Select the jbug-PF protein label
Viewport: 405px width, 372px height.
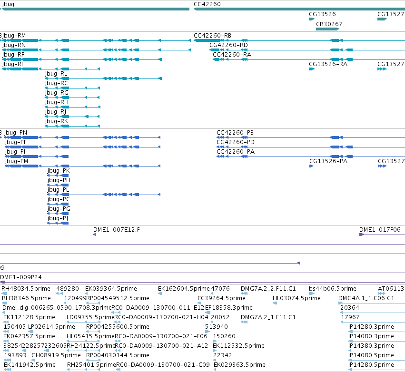16,142
